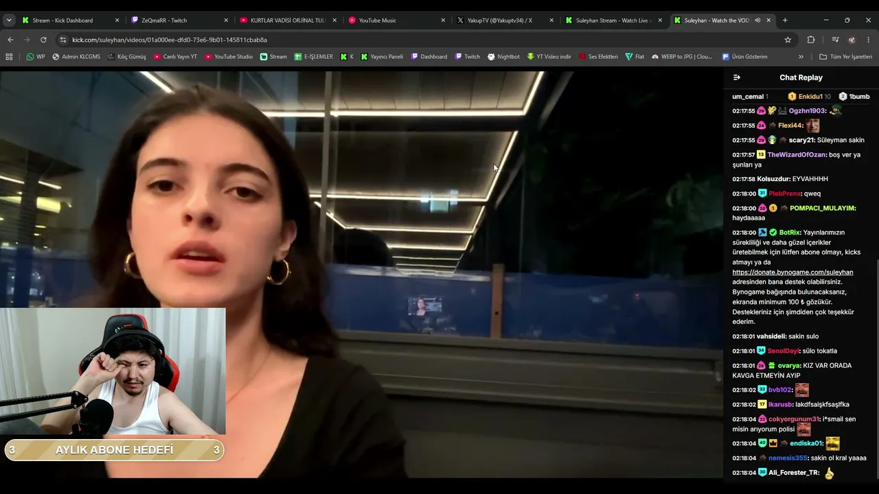Open the YT Video indir bookmark
The width and height of the screenshot is (879, 494).
tap(549, 57)
